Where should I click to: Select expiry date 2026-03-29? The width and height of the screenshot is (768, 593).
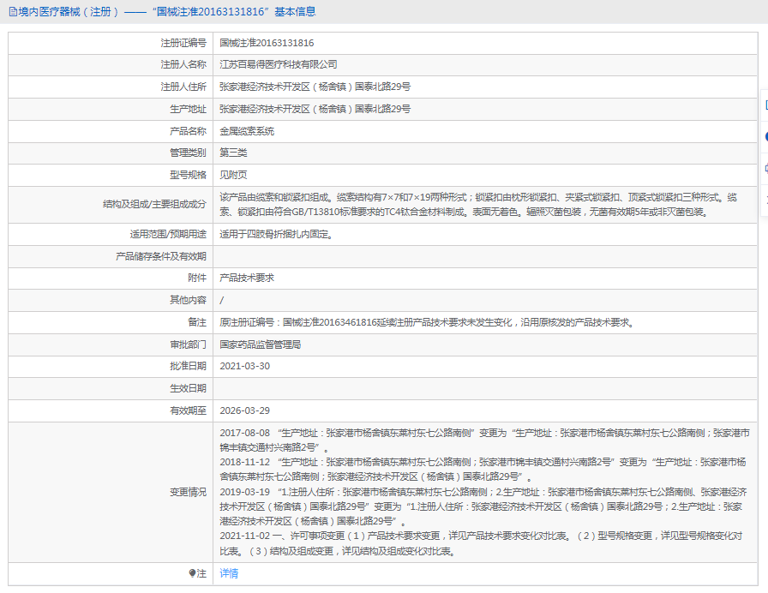245,410
